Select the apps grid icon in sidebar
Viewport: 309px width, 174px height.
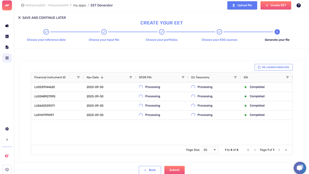click(x=7, y=58)
